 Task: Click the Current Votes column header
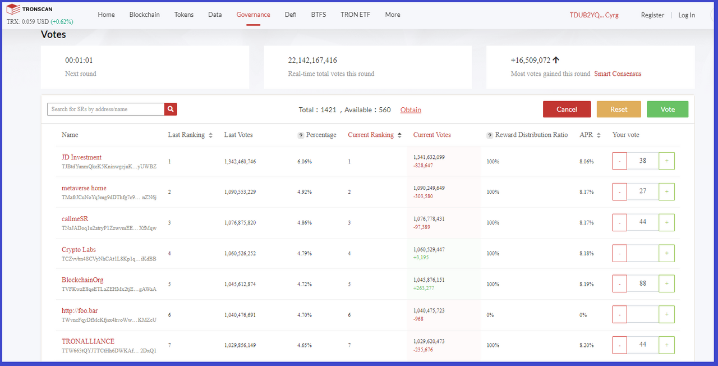[432, 135]
